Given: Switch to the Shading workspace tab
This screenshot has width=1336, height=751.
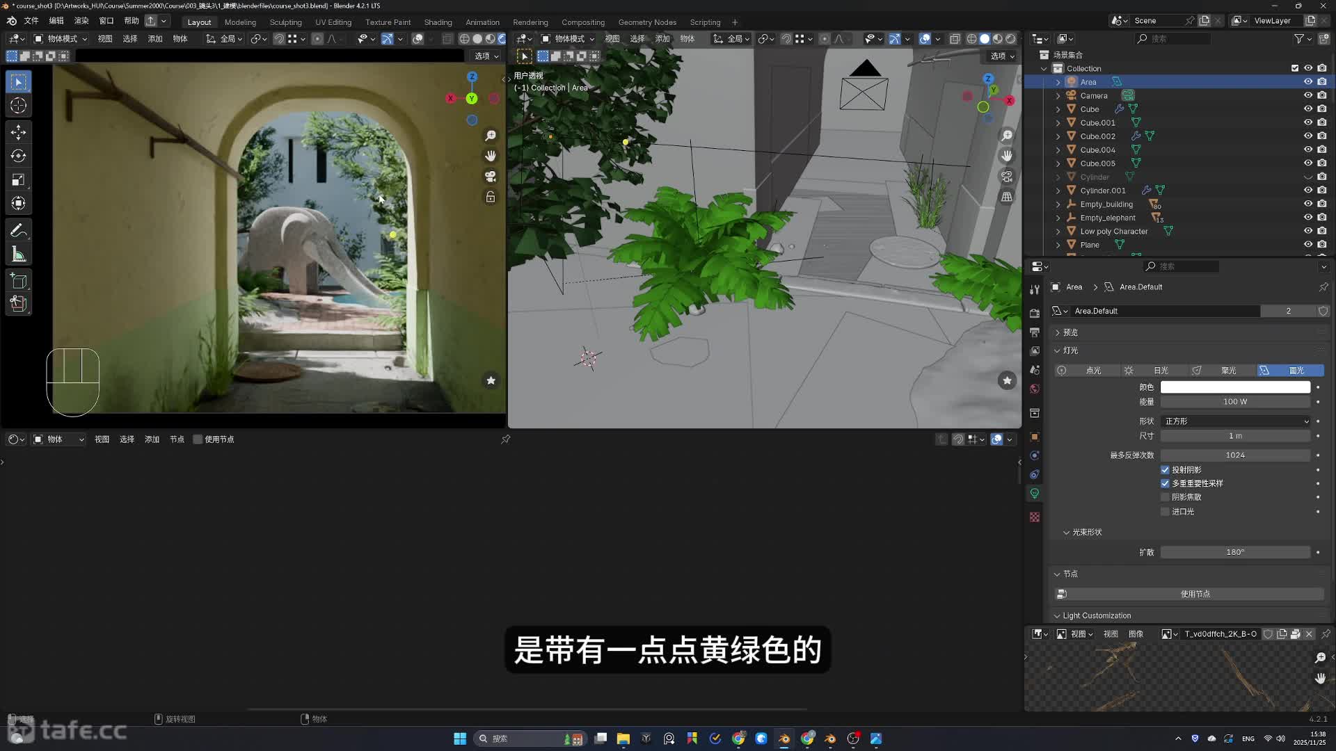Looking at the screenshot, I should click(438, 22).
